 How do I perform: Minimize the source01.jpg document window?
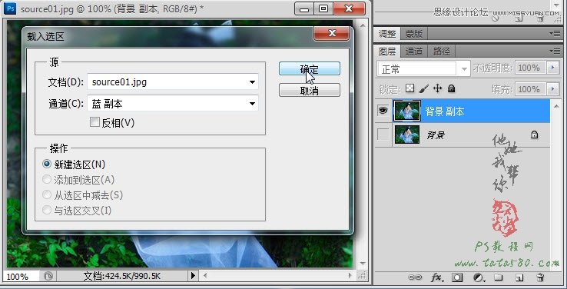click(304, 8)
